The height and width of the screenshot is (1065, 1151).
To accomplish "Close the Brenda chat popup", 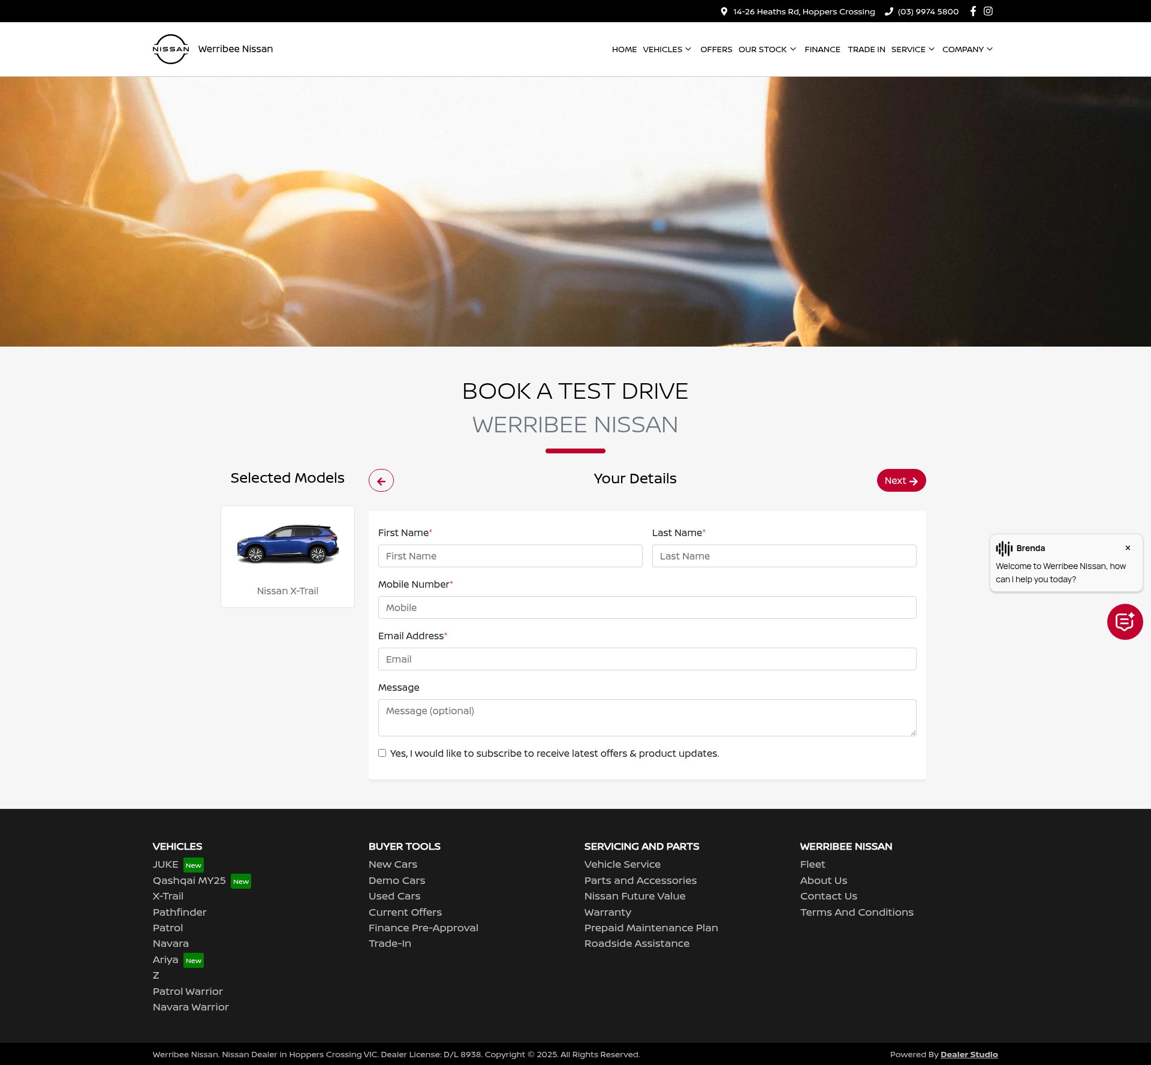I will pos(1128,548).
